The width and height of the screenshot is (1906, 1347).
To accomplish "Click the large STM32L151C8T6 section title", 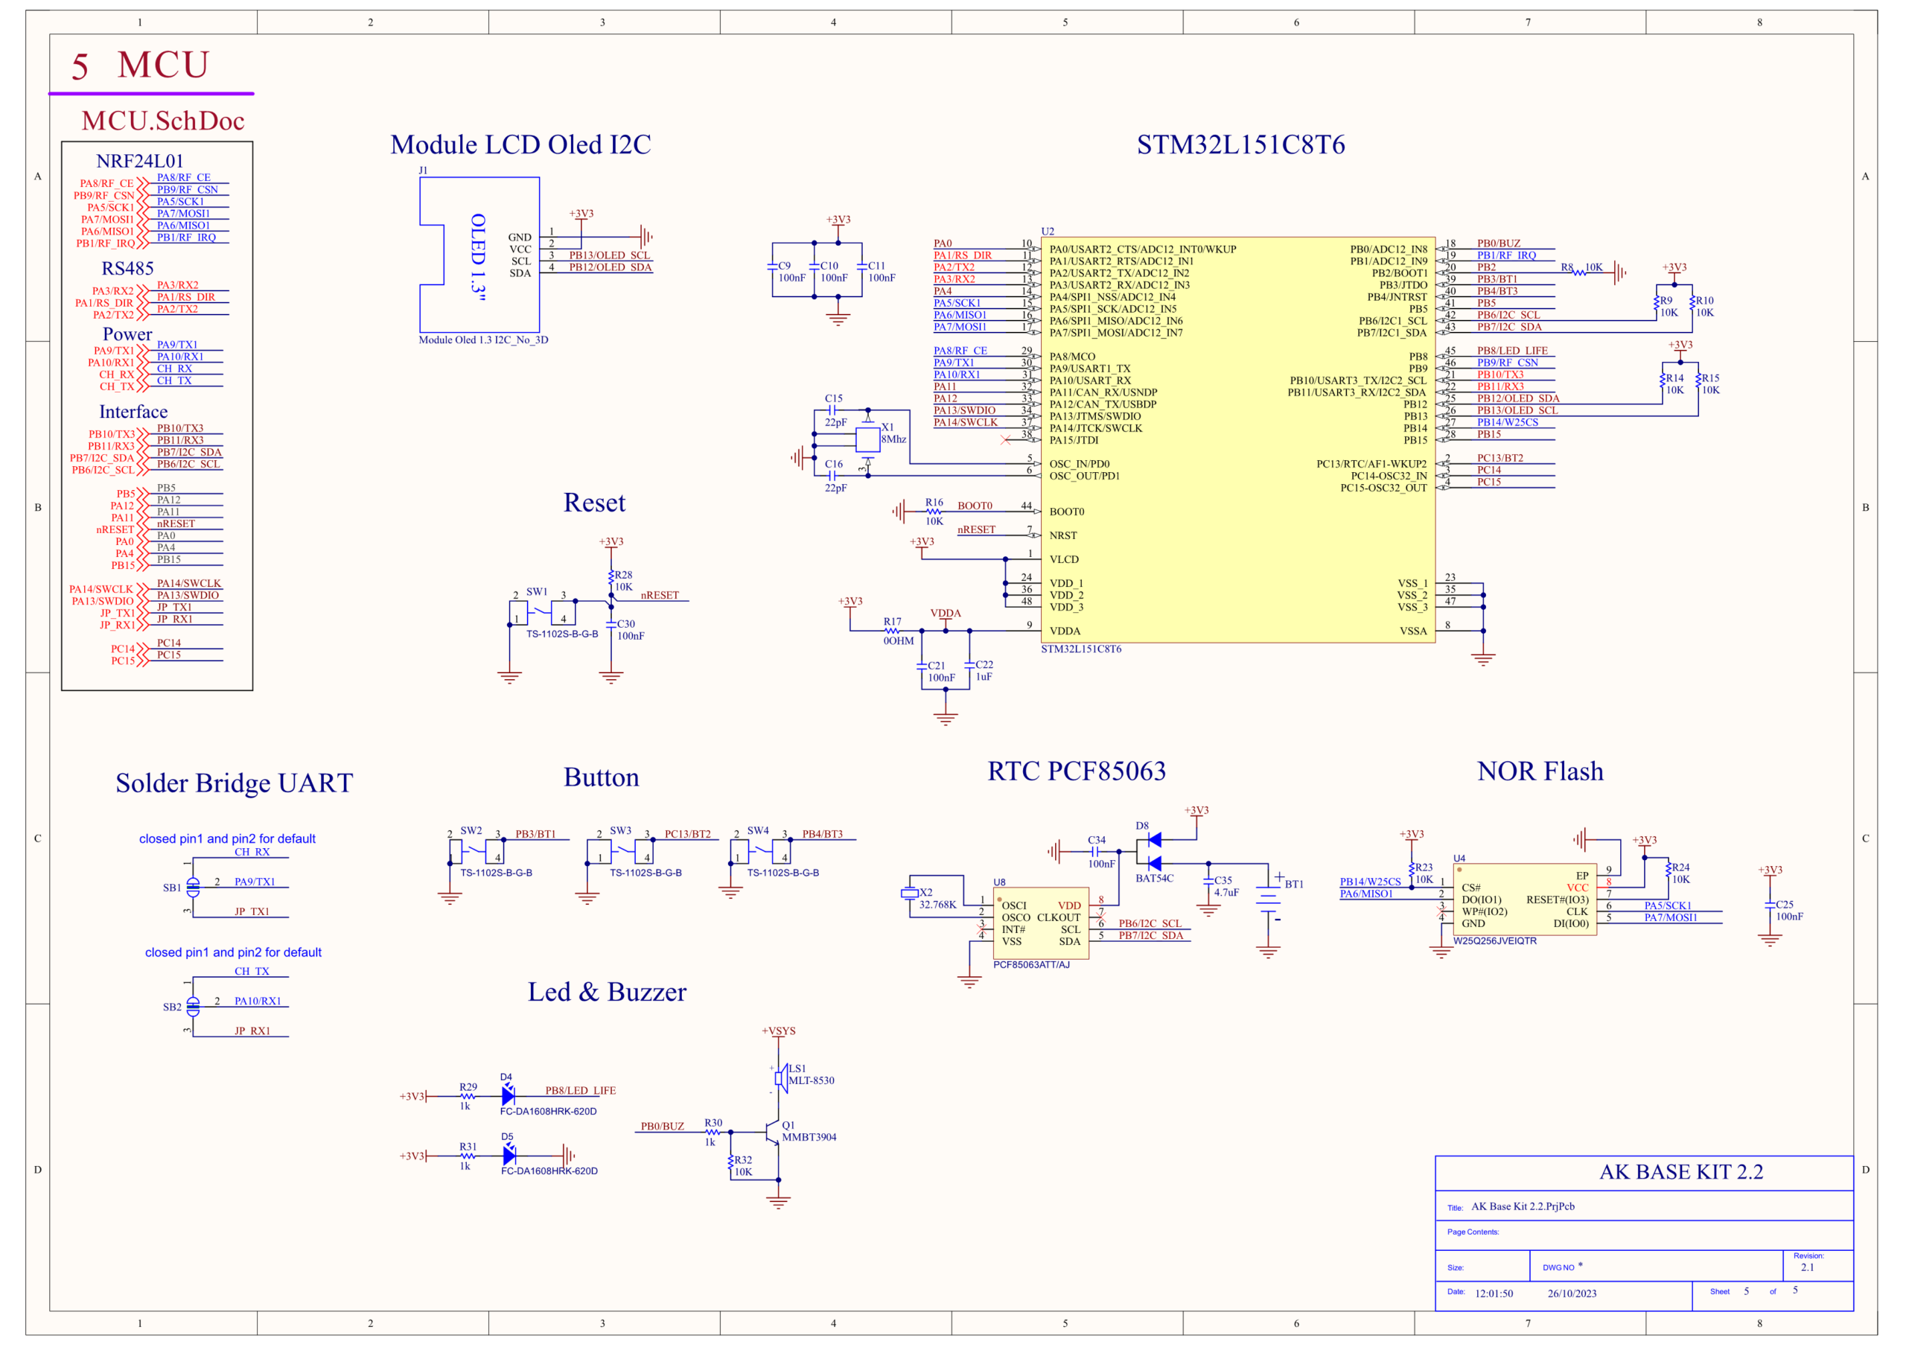I will [1240, 144].
